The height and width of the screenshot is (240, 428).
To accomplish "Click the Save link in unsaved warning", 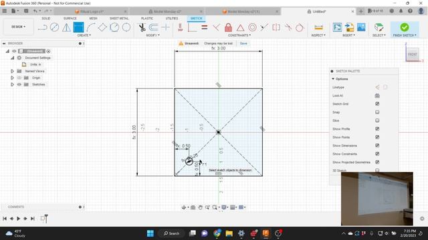I will click(243, 43).
